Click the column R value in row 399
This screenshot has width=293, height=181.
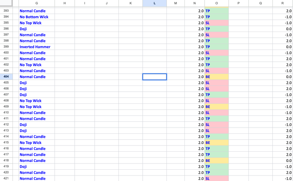[282, 47]
